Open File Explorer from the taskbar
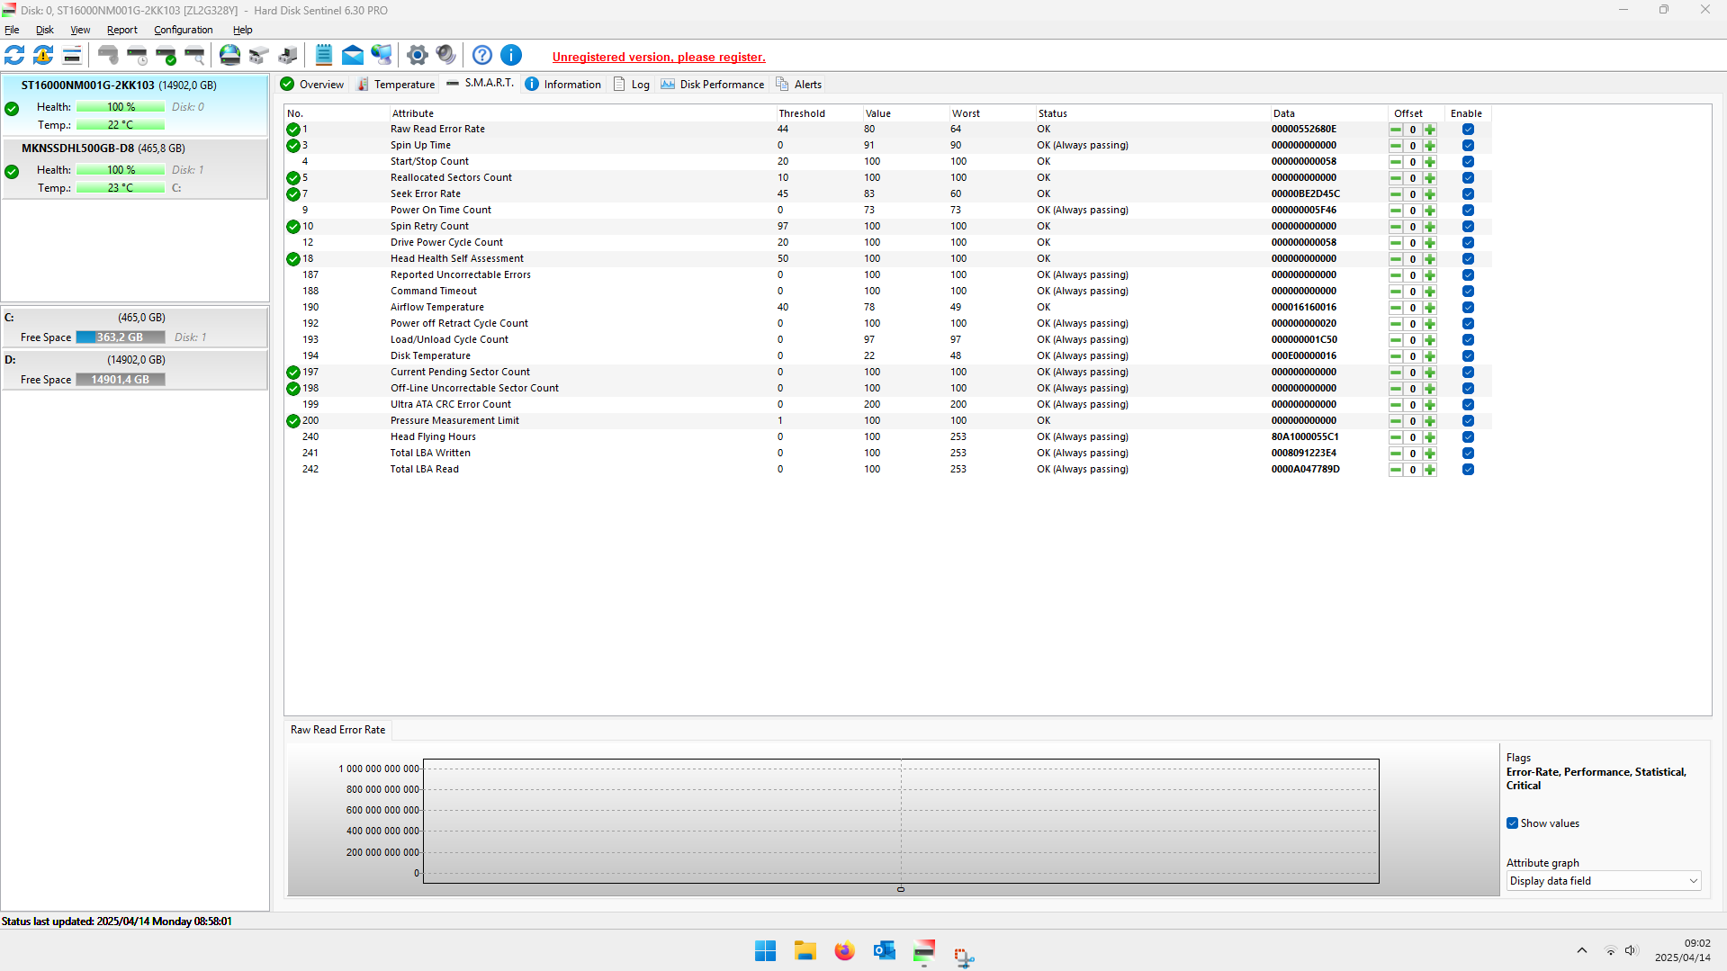This screenshot has width=1727, height=971. (805, 951)
